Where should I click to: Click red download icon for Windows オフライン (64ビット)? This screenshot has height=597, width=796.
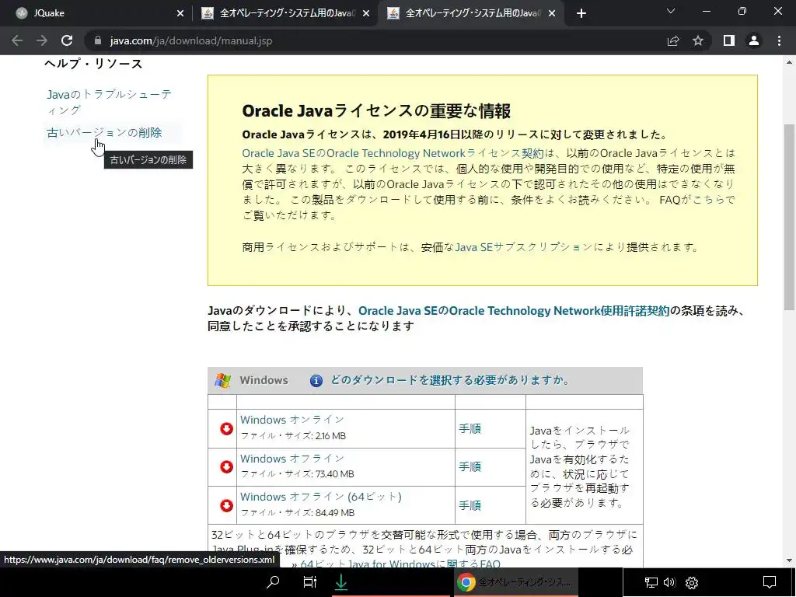click(226, 505)
